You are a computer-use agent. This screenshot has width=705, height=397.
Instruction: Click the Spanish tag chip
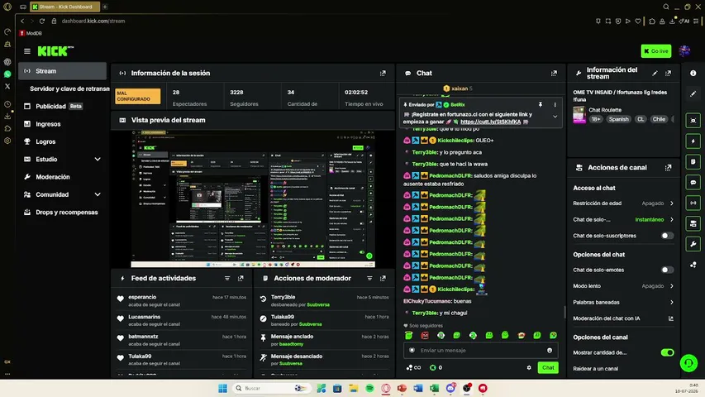point(618,119)
